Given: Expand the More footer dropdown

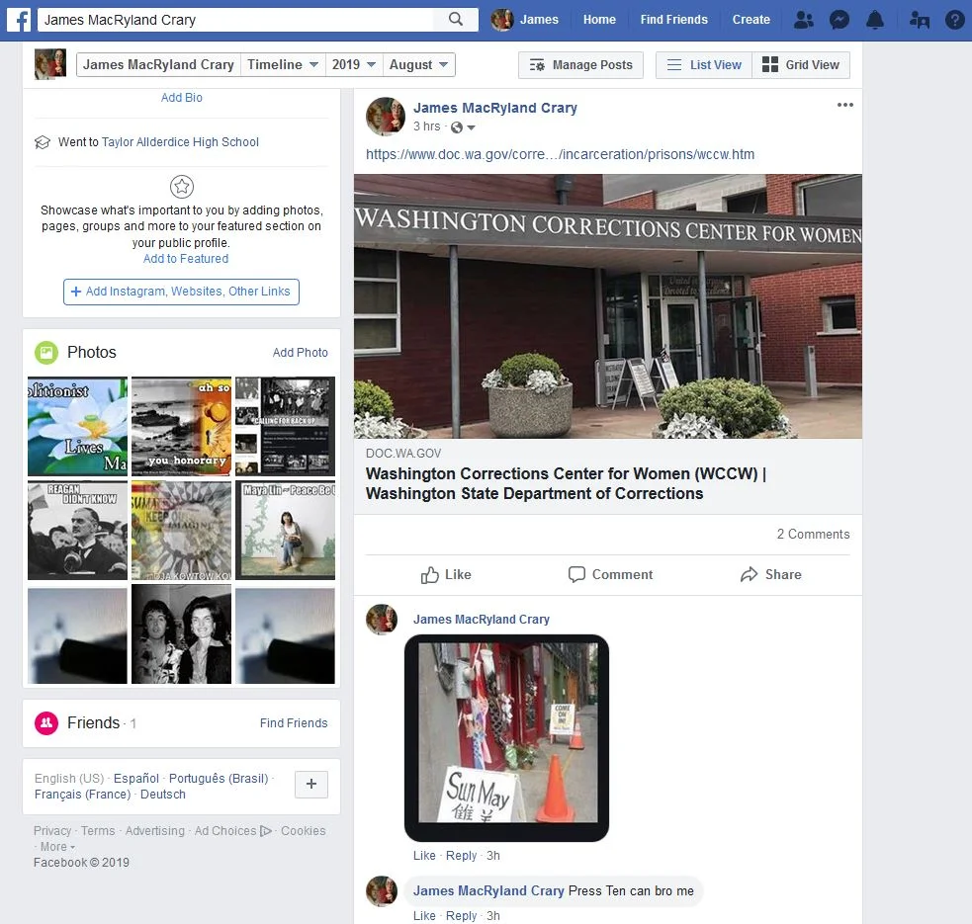Looking at the screenshot, I should pos(57,847).
